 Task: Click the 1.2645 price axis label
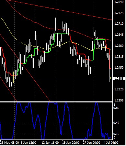pos(119,35)
